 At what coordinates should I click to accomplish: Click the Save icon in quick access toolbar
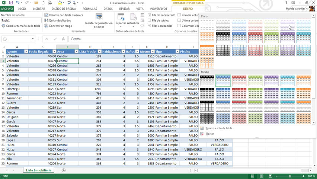pos(11,3)
